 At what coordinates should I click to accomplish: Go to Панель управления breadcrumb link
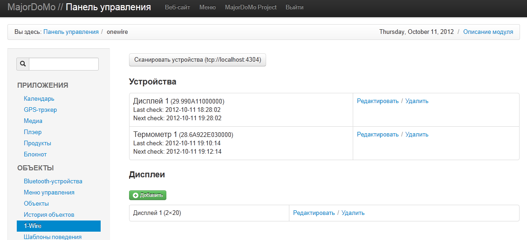tap(71, 32)
